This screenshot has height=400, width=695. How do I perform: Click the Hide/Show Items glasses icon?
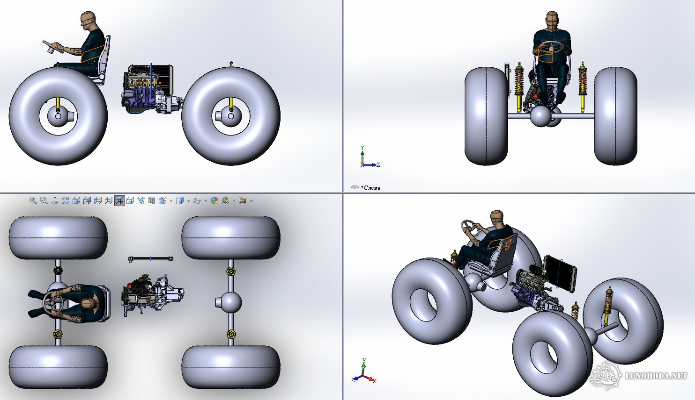click(x=197, y=201)
